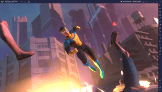The height and width of the screenshot is (92, 162).
Task: Go to BlueStacks home screen icon
Action: 25,2
